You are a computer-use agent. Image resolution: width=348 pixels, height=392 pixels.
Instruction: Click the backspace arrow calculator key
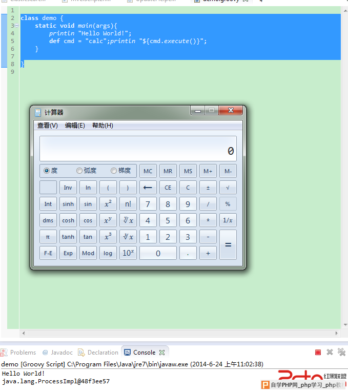coord(148,188)
